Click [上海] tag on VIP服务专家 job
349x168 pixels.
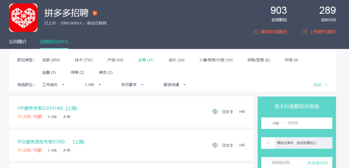point(71,108)
